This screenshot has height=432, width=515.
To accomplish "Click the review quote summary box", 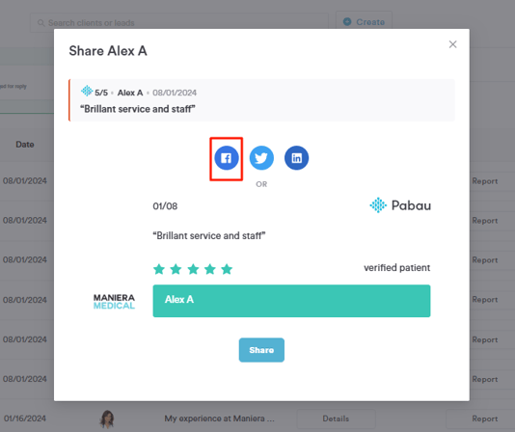I will pyautogui.click(x=261, y=100).
